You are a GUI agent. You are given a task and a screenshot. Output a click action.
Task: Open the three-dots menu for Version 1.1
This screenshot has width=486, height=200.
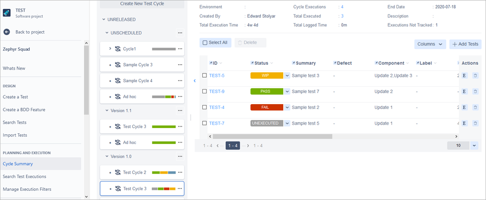coord(180,110)
